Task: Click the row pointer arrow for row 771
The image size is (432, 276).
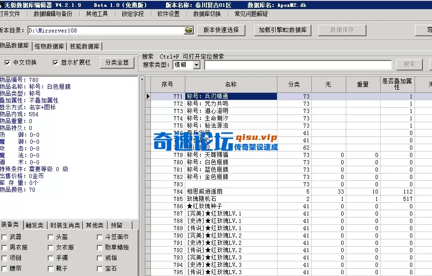Action: coord(148,96)
